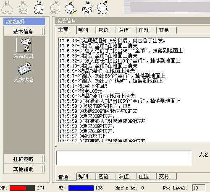The width and height of the screenshot is (210, 192).
Task: Click log line 兽人弓箭手扔出66个金币
Action: click(121, 51)
